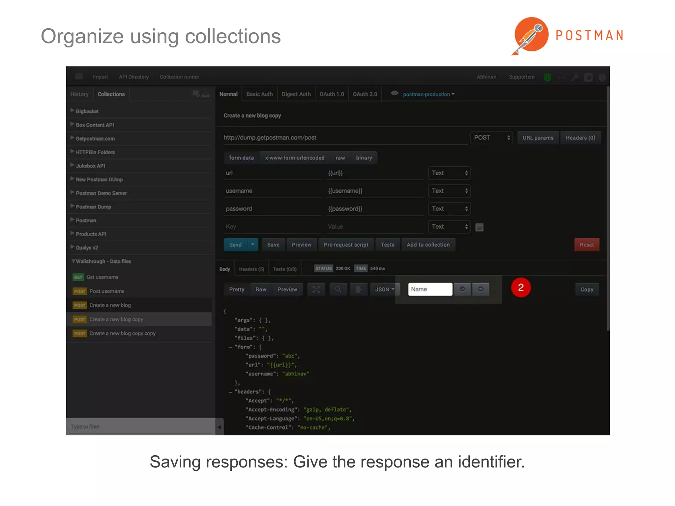Click the POST badge of Create a new blog copy copy
675x506 pixels.
pyautogui.click(x=80, y=333)
